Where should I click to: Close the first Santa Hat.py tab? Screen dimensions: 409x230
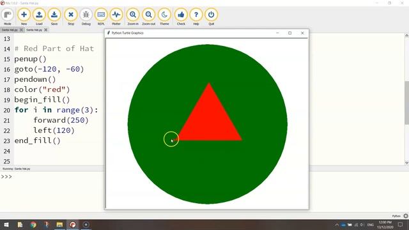[x=21, y=30]
